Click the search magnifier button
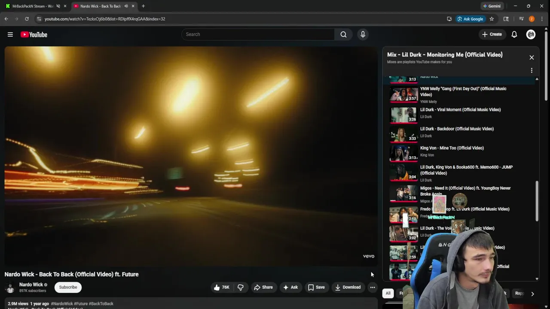 point(343,34)
